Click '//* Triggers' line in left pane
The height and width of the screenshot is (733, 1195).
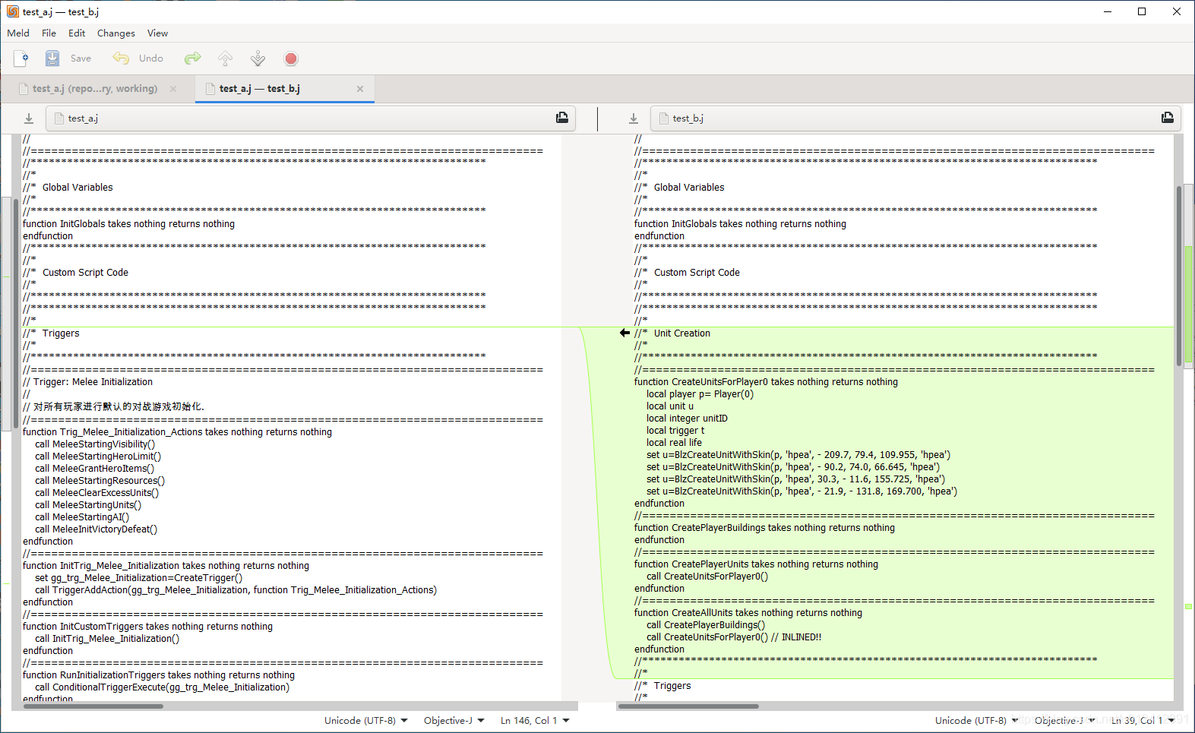click(51, 333)
